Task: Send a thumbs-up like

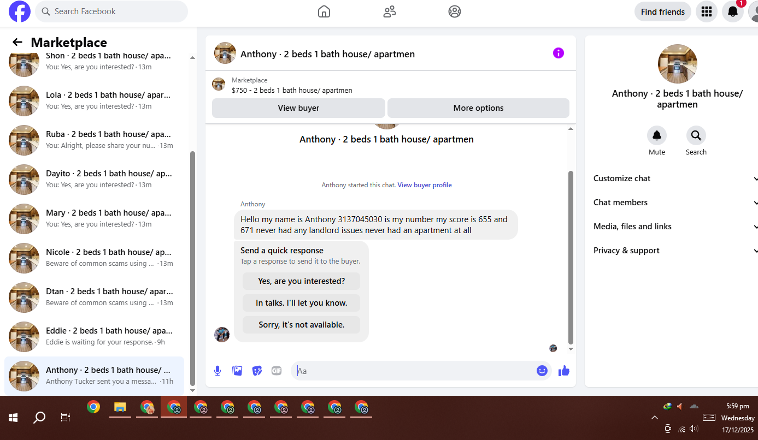Action: pos(564,371)
